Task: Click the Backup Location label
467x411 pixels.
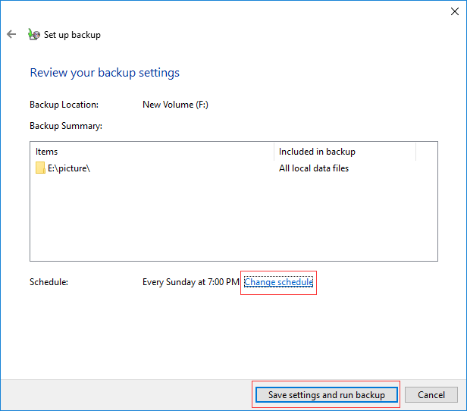Action: pos(64,105)
